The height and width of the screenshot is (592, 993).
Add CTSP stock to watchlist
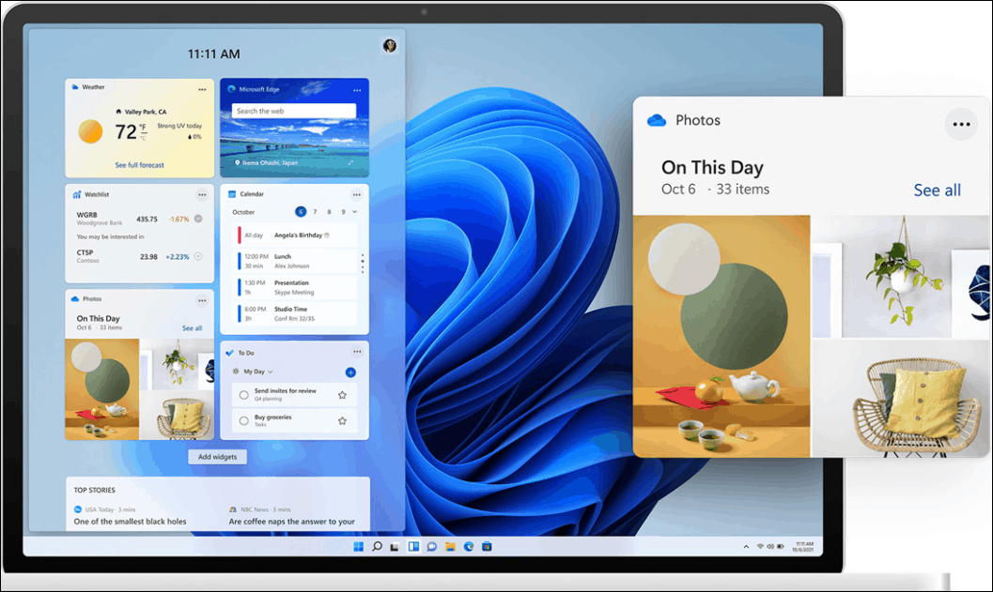tap(198, 256)
